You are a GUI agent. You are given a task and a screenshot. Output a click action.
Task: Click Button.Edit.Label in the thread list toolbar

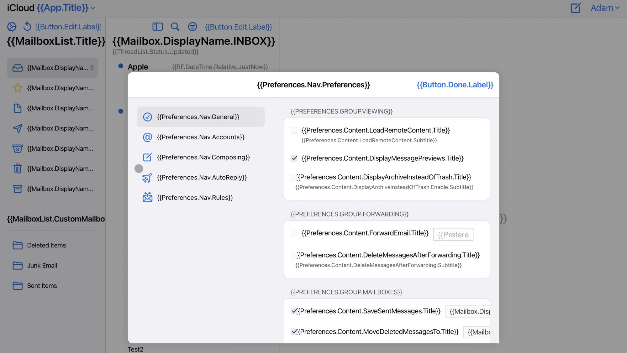tap(238, 27)
